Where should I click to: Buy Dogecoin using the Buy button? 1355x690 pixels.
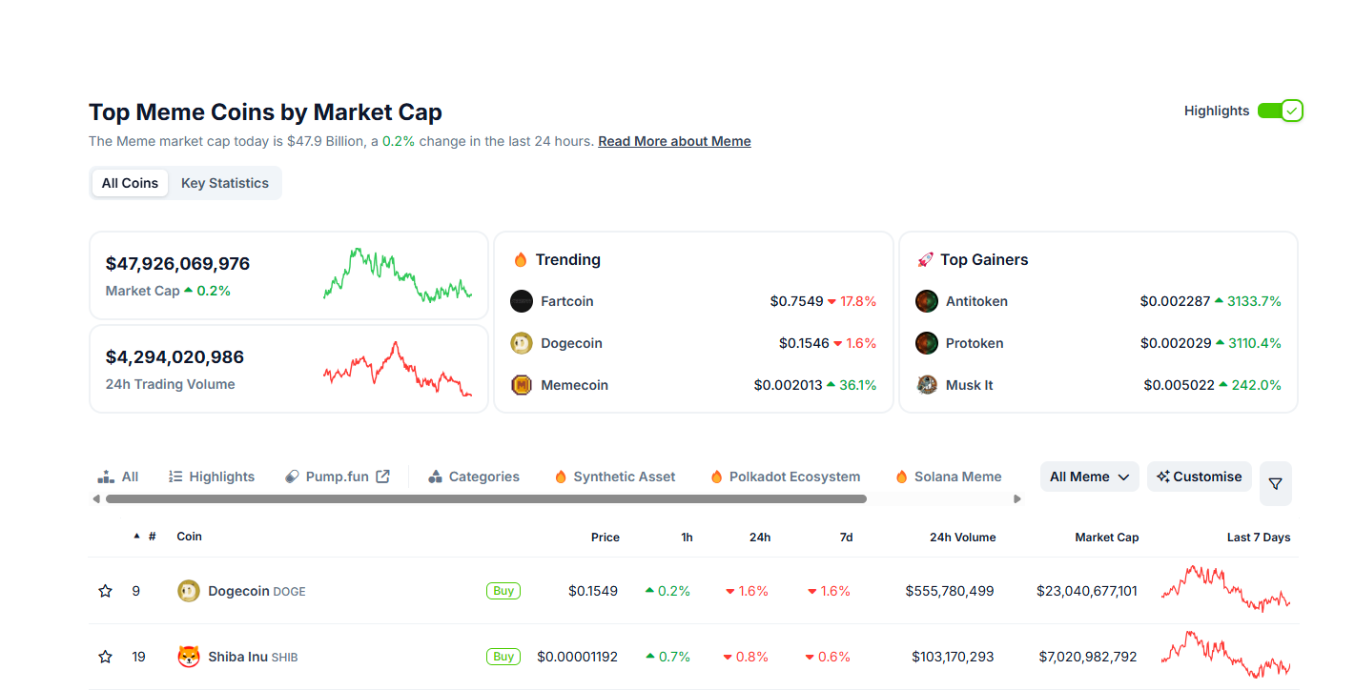[503, 591]
